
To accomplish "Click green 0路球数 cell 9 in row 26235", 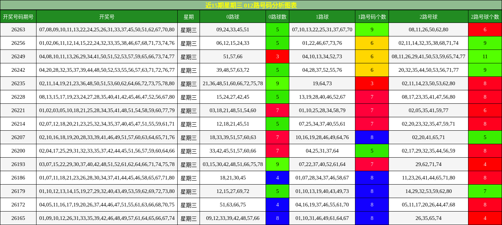I will (x=277, y=83).
